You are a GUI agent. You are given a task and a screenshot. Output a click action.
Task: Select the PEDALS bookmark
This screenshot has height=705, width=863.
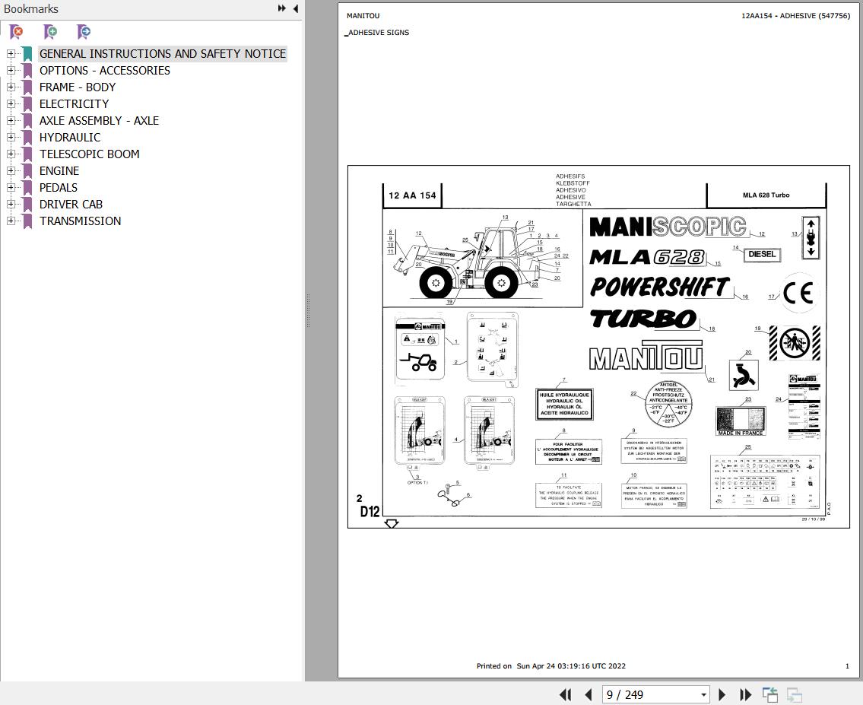pos(59,187)
